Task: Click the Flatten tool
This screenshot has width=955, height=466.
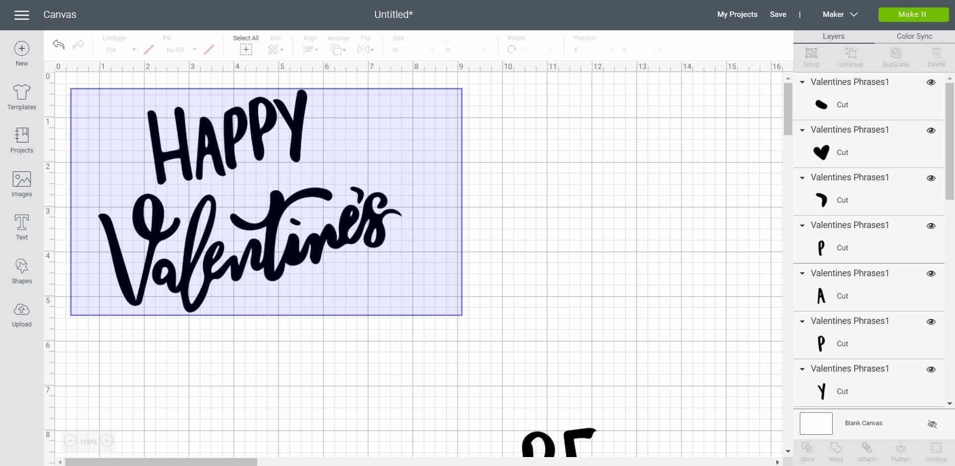Action: click(900, 452)
